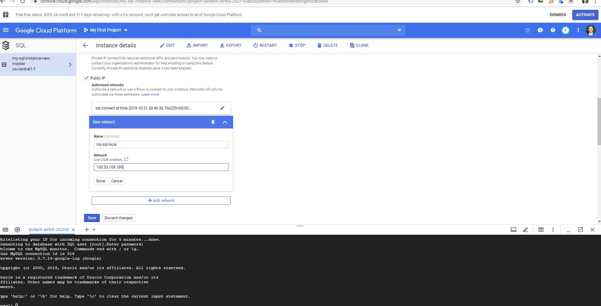601x306 pixels.
Task: Bookmark this page with the star icon
Action: pyautogui.click(x=518, y=2)
